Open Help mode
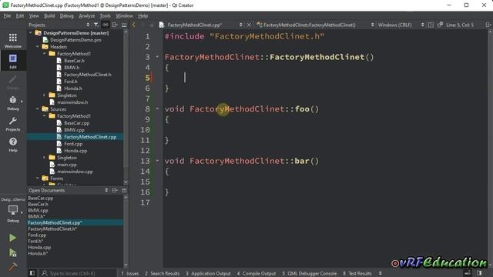 (13, 145)
